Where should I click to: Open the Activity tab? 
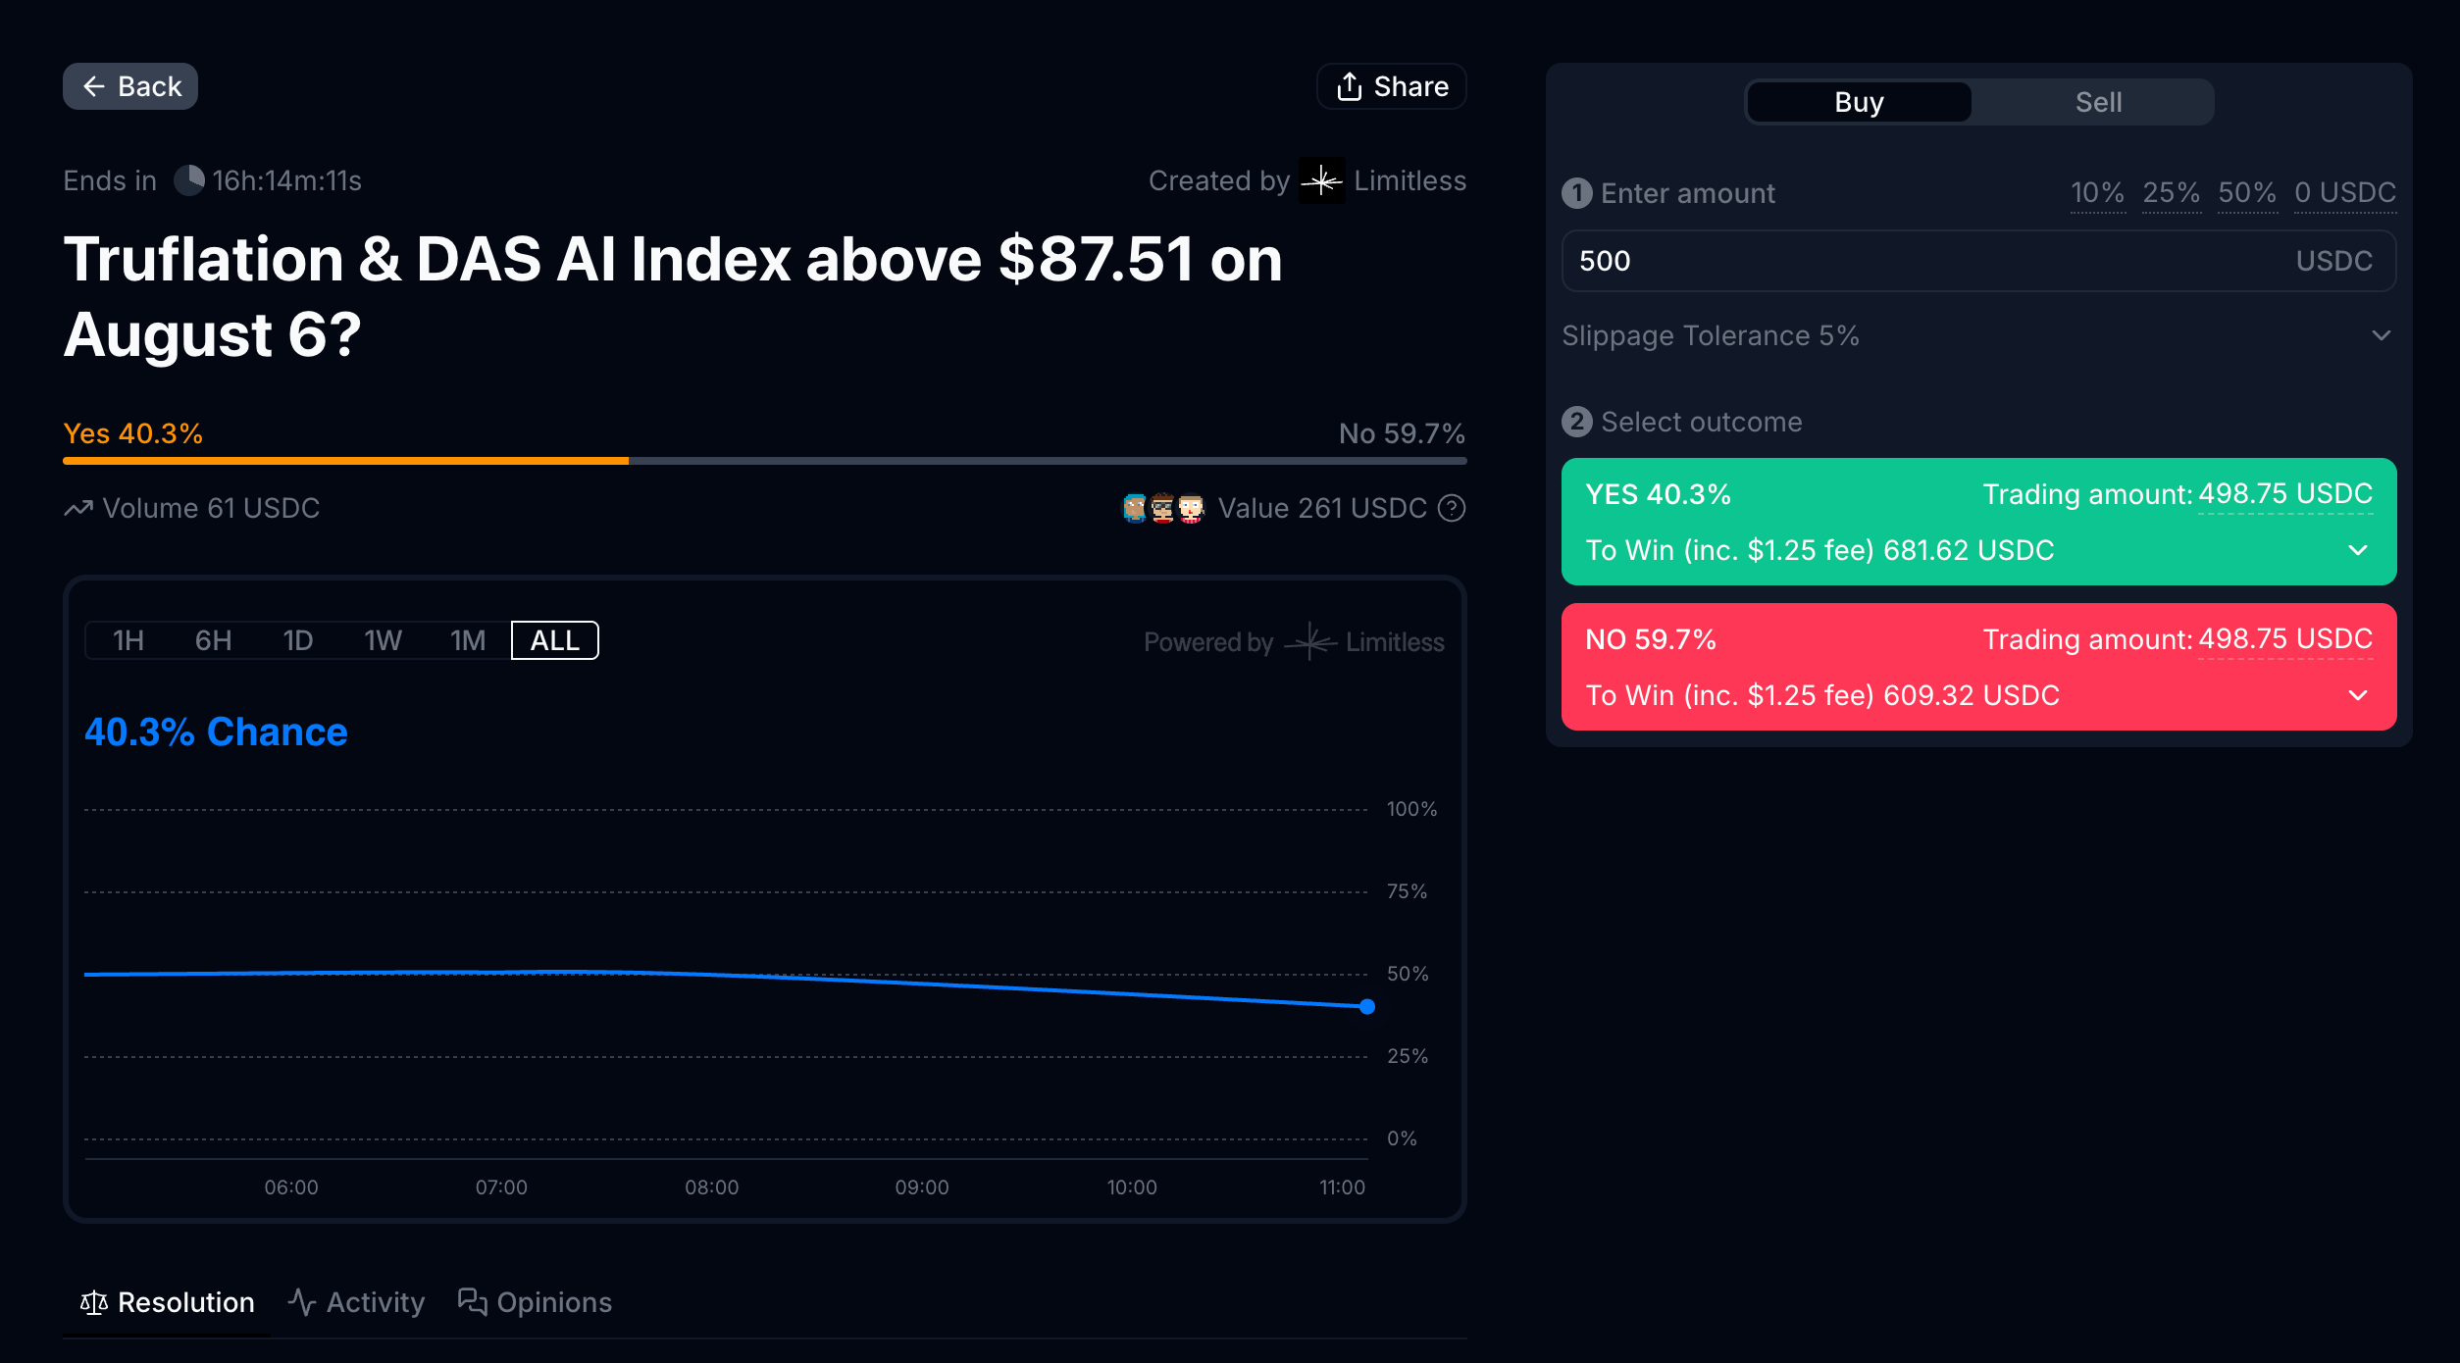click(357, 1302)
